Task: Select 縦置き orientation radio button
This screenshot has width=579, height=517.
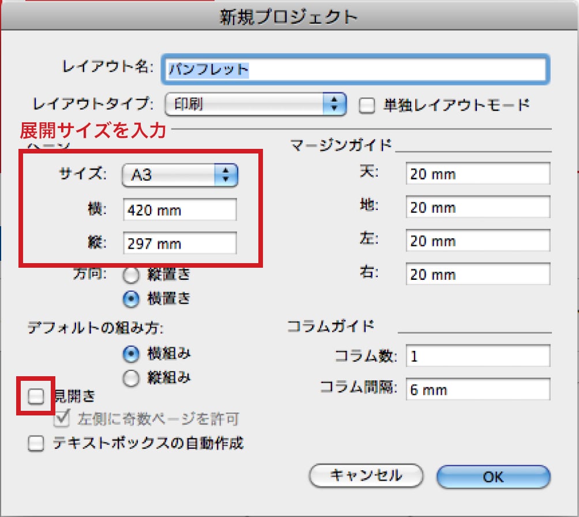Action: pyautogui.click(x=132, y=275)
